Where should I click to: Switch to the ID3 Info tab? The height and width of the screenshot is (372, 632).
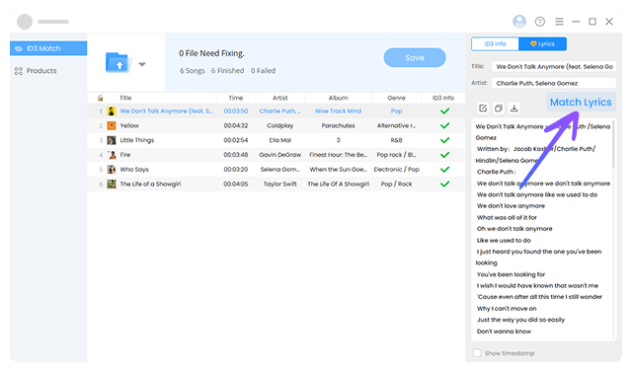coord(495,43)
